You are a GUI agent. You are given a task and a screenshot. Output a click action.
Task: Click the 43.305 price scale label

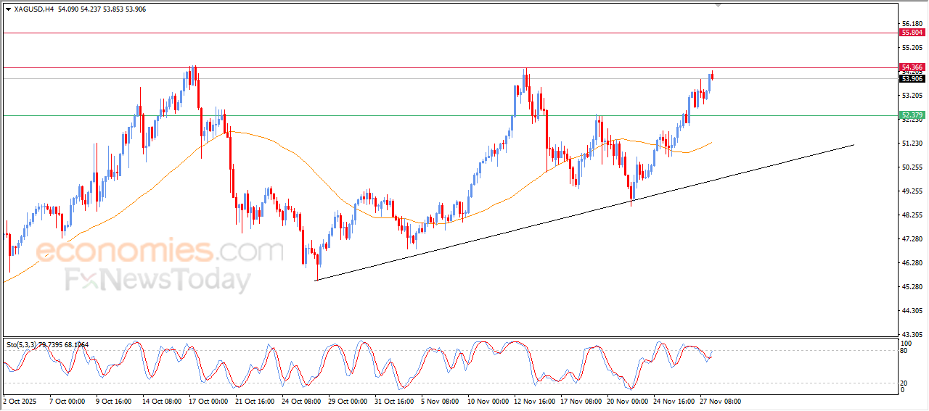point(912,334)
